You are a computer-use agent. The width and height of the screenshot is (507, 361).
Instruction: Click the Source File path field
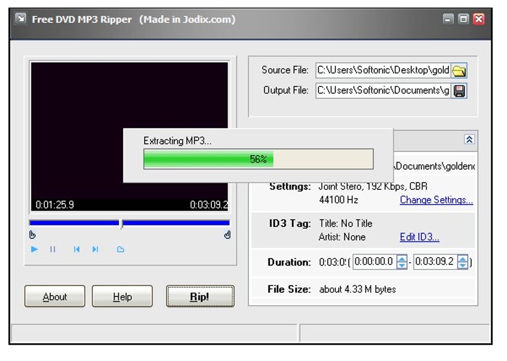[x=383, y=70]
